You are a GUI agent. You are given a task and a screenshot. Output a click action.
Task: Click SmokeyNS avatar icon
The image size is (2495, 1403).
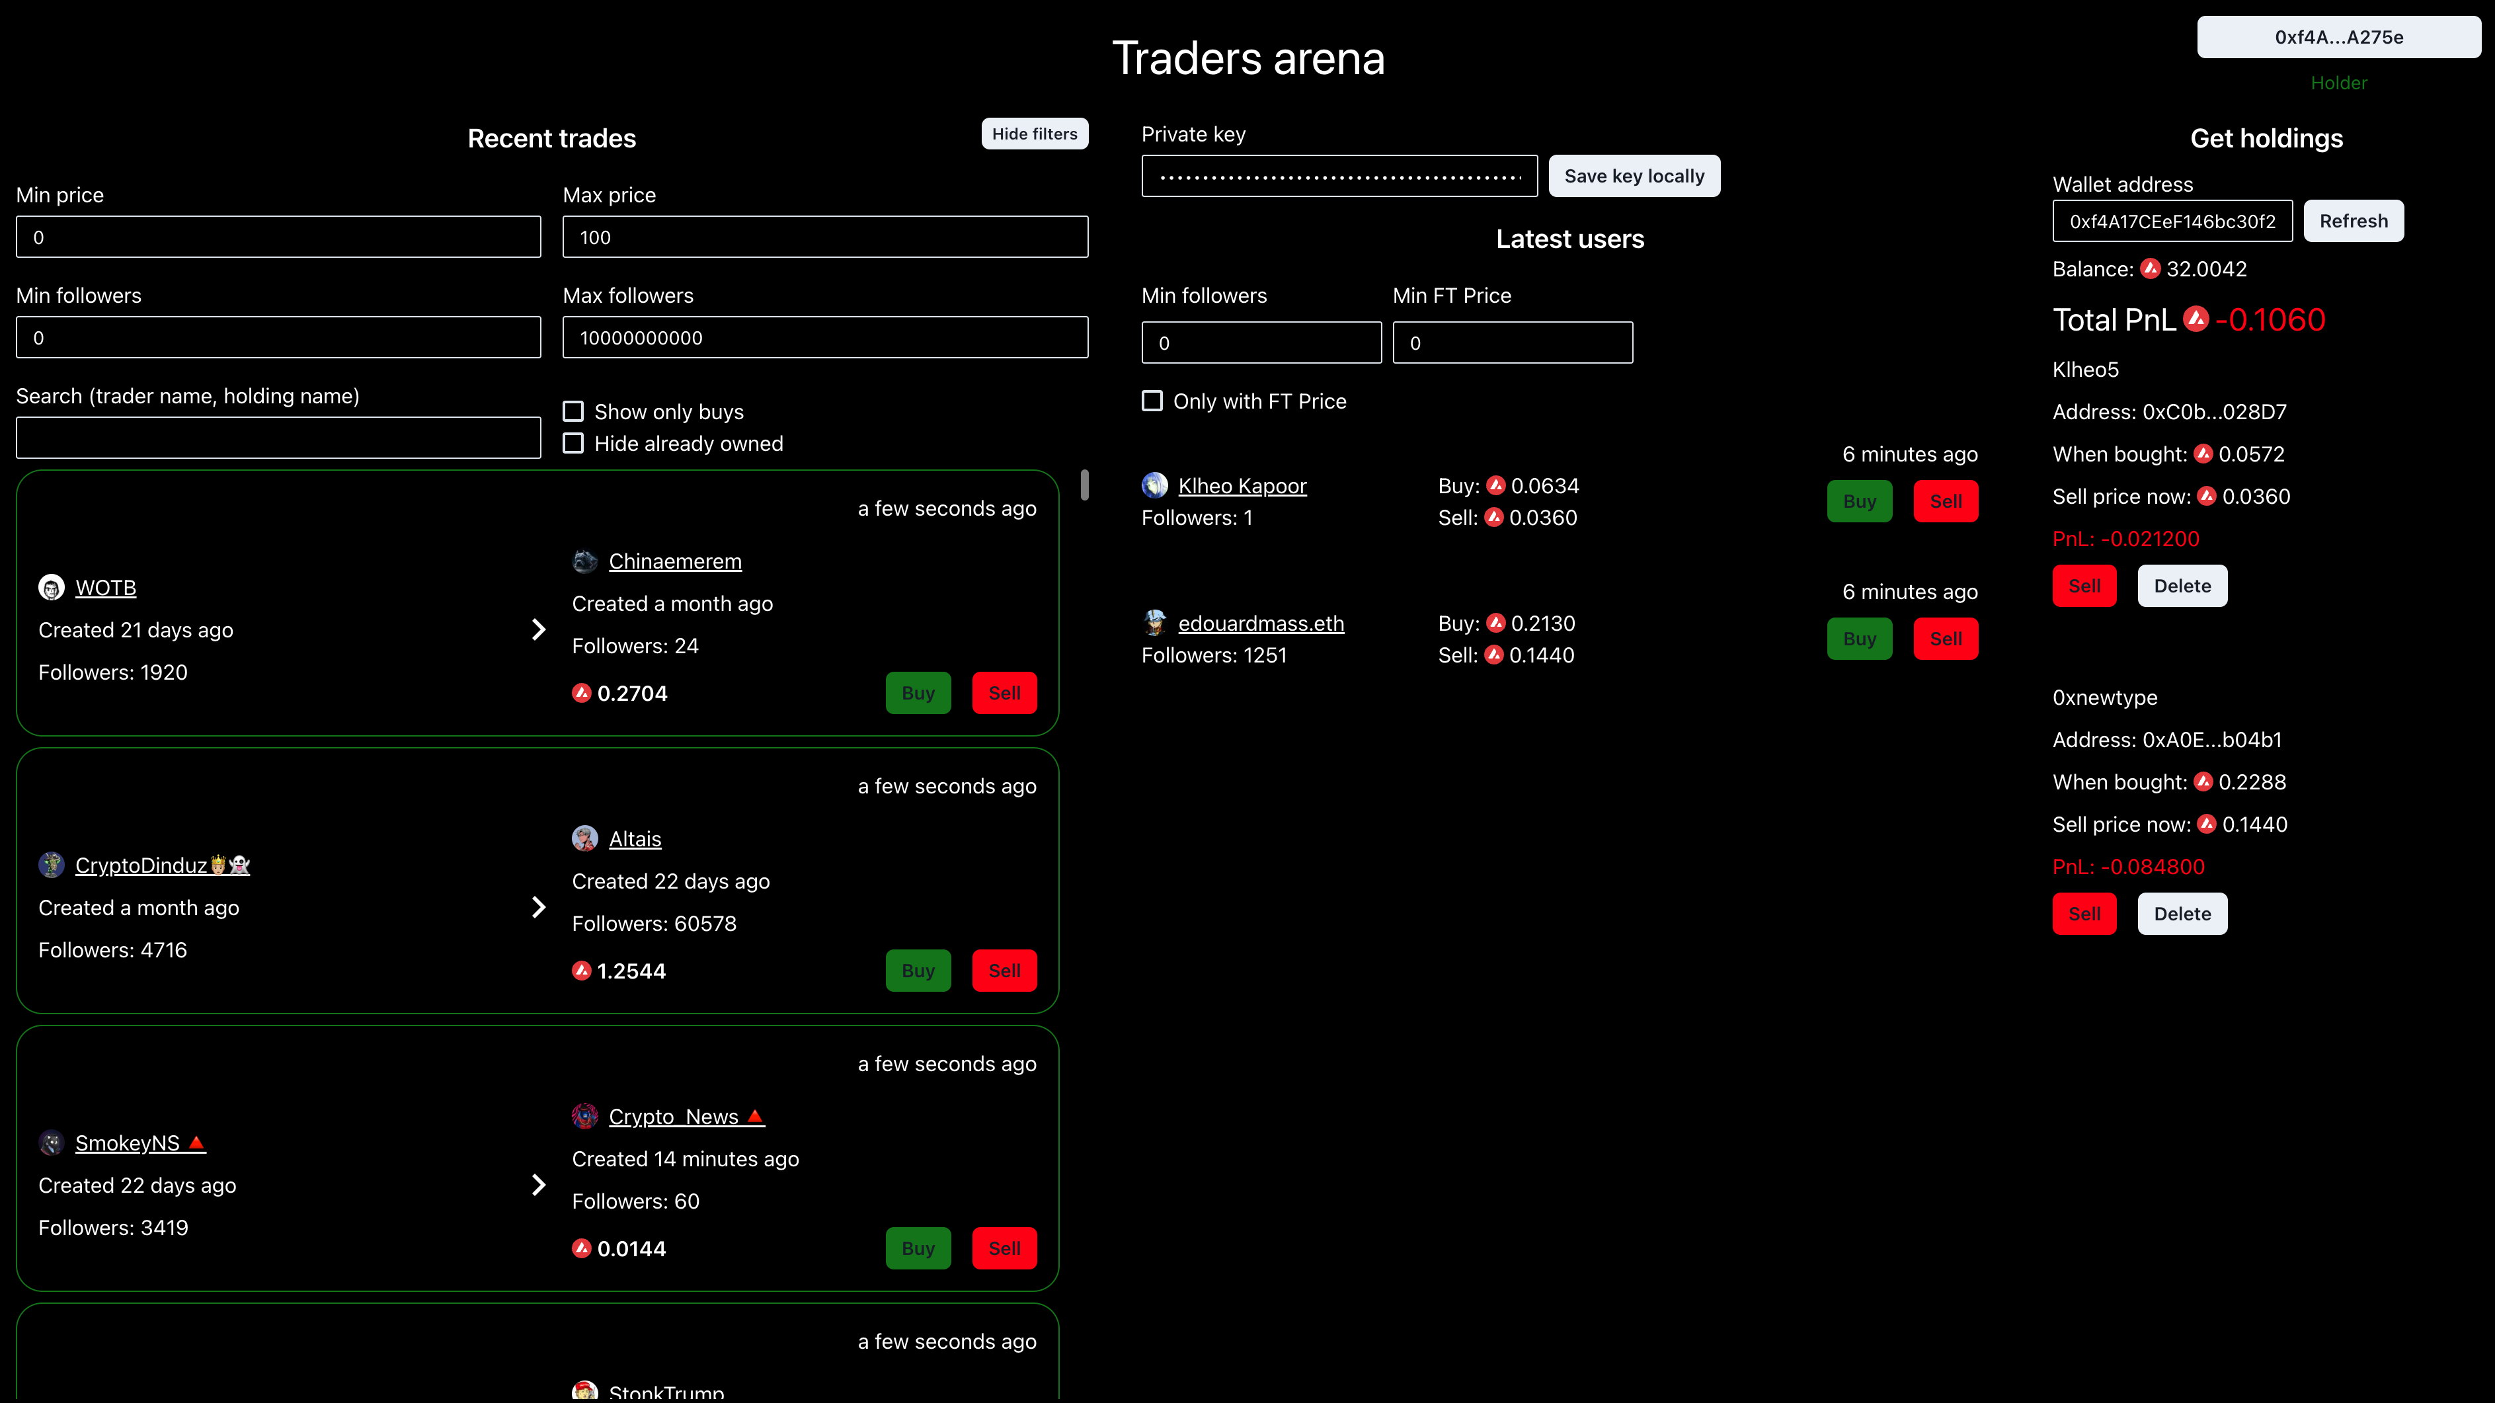tap(52, 1142)
